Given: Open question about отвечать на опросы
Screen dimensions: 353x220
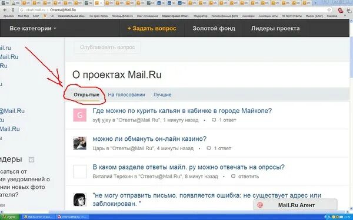Looking at the screenshot, I should [x=188, y=167].
